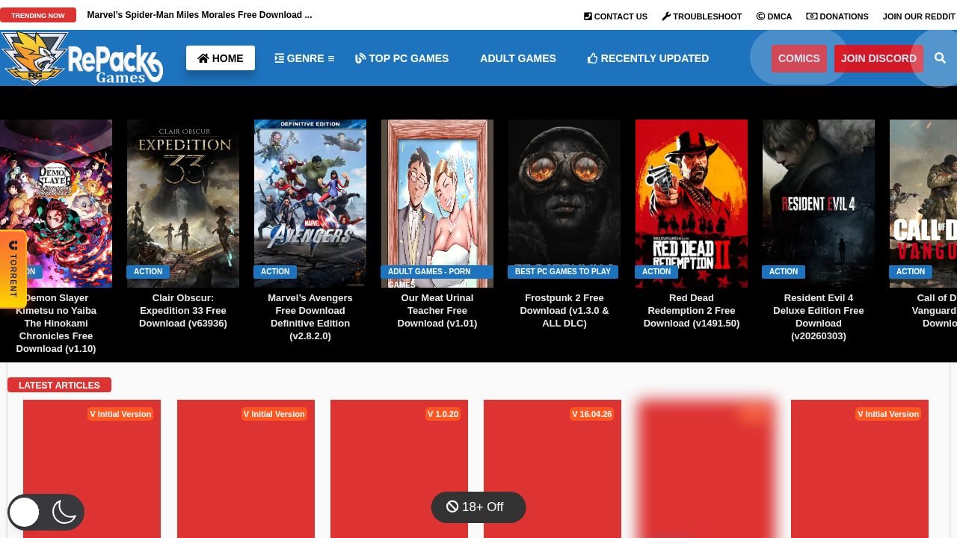Open the Resident Evil 4 Deluxe Edition title link
957x538 pixels.
(x=819, y=317)
